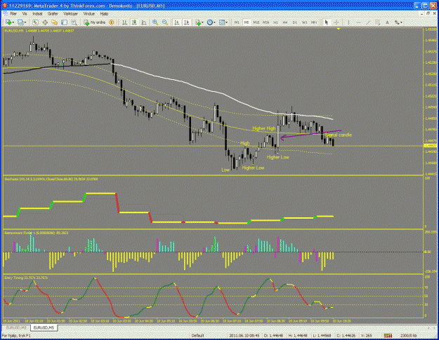Screen dimensions: 439x340
Task: Expand the Templates dropdown arrow
Action: (226, 22)
